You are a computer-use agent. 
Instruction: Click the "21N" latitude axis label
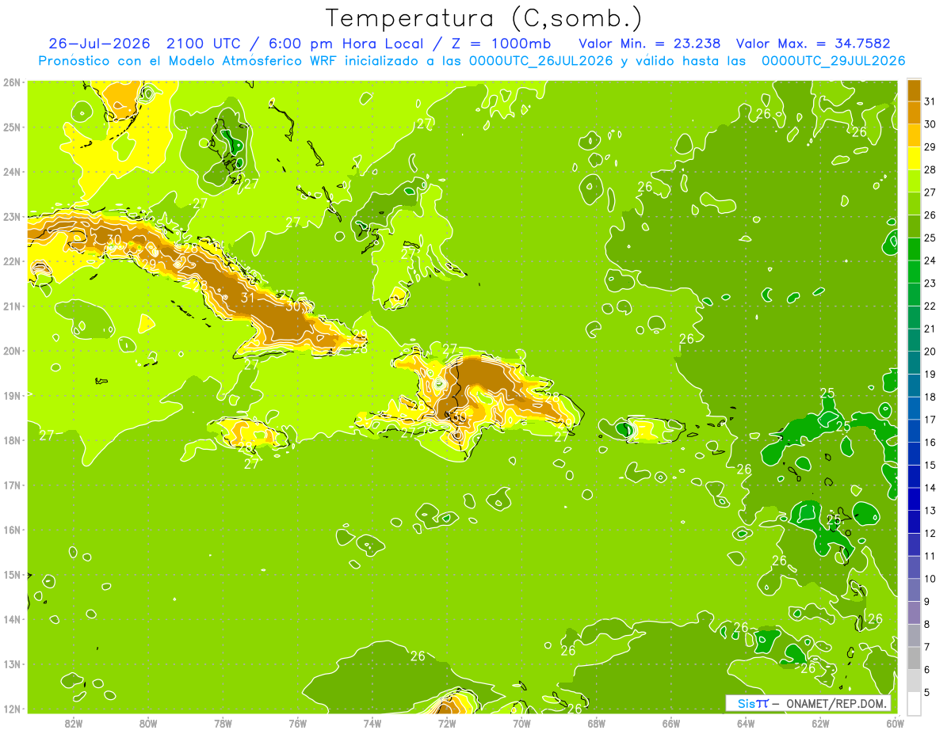pyautogui.click(x=12, y=306)
